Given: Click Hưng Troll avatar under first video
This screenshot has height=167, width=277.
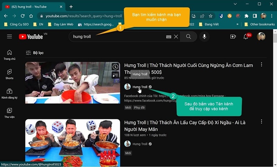Looking at the screenshot, I should tap(127, 87).
